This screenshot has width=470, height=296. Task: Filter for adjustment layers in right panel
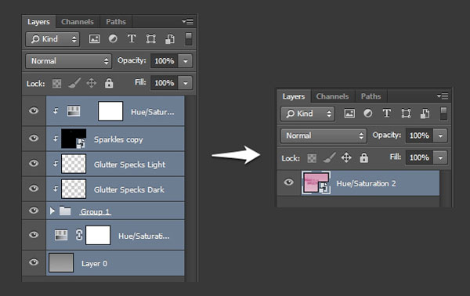tap(368, 114)
